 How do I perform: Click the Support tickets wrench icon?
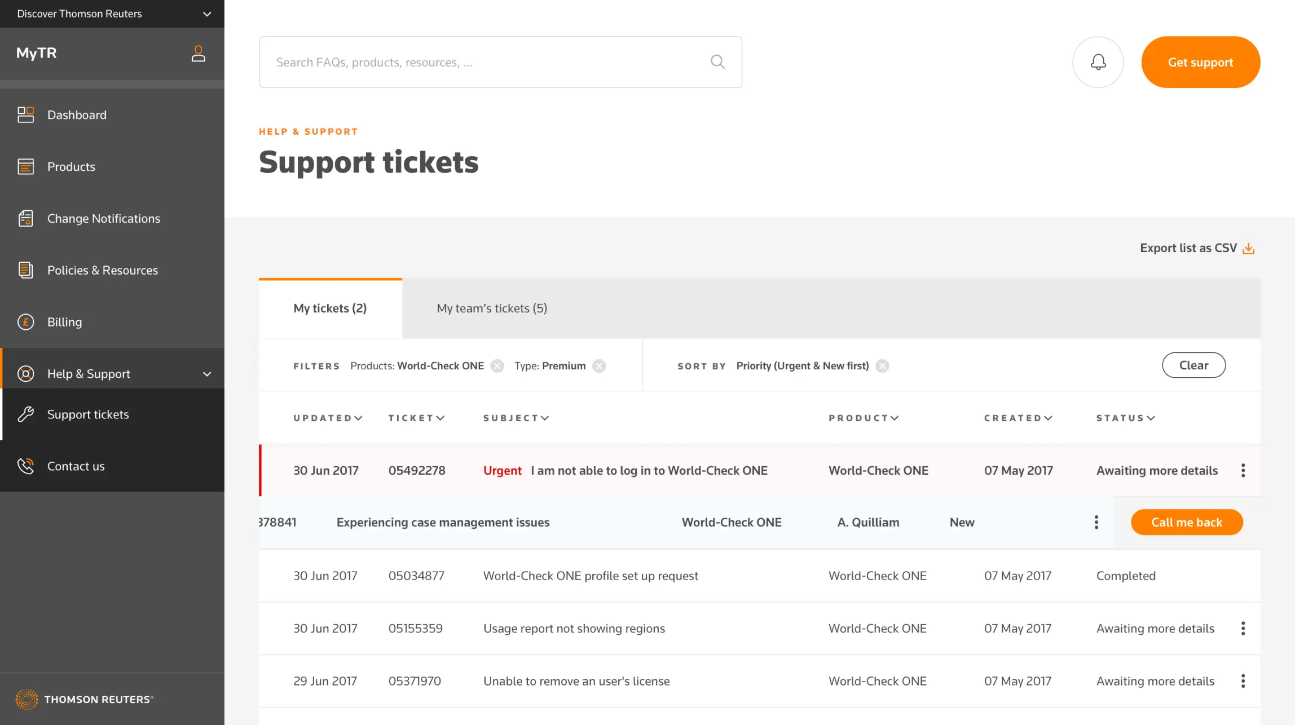[x=25, y=414]
